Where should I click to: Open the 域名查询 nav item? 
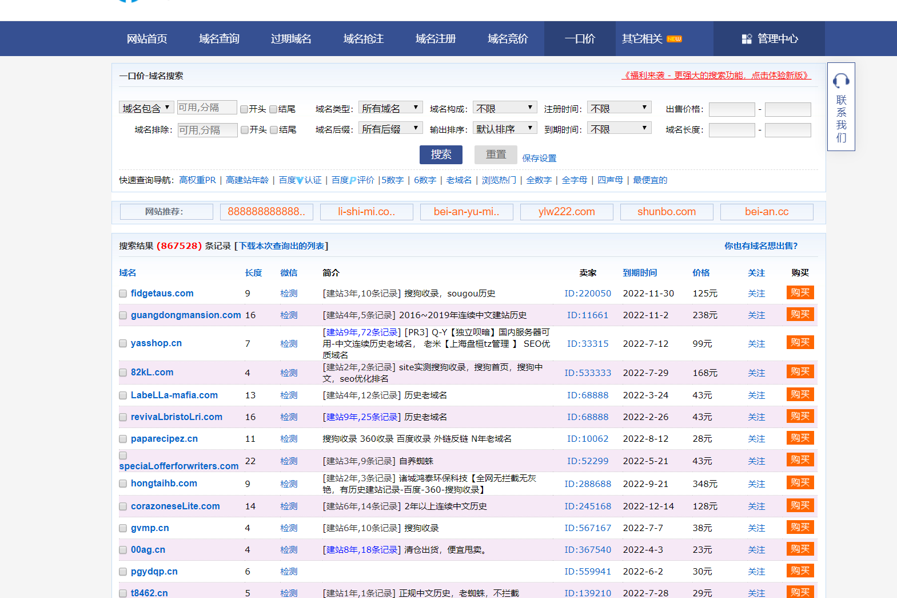pyautogui.click(x=219, y=39)
